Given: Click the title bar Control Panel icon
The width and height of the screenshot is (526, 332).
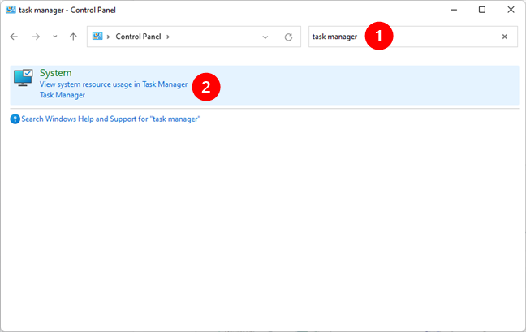Looking at the screenshot, I should (11, 10).
